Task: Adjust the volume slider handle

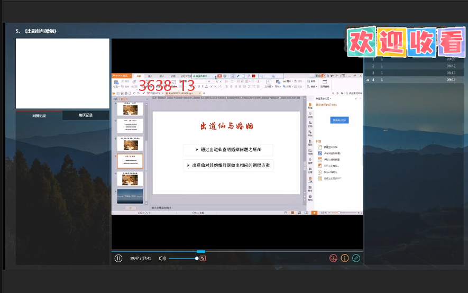Action: coord(197,258)
